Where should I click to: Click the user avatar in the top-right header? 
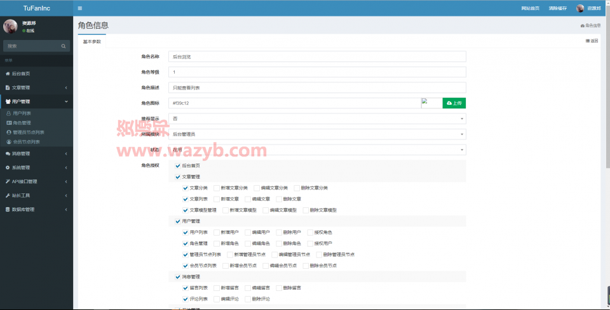(x=580, y=8)
